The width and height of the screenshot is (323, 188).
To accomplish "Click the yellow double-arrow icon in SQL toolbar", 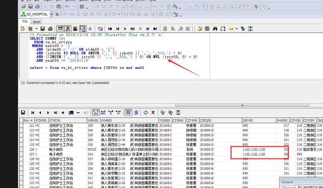I will click(231, 29).
